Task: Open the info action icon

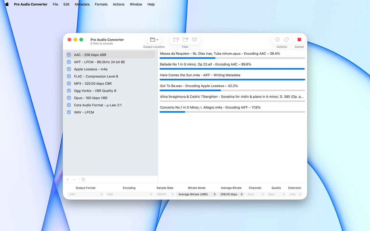Action: pyautogui.click(x=277, y=40)
